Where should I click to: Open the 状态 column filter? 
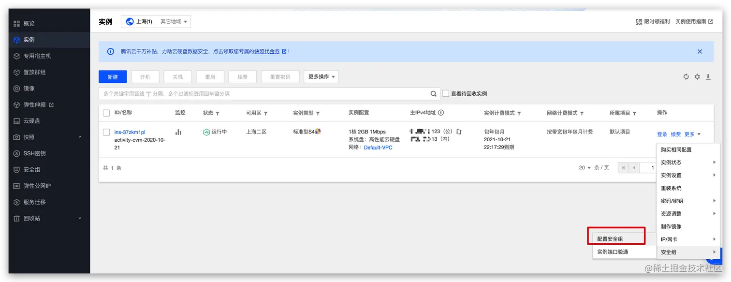point(218,113)
